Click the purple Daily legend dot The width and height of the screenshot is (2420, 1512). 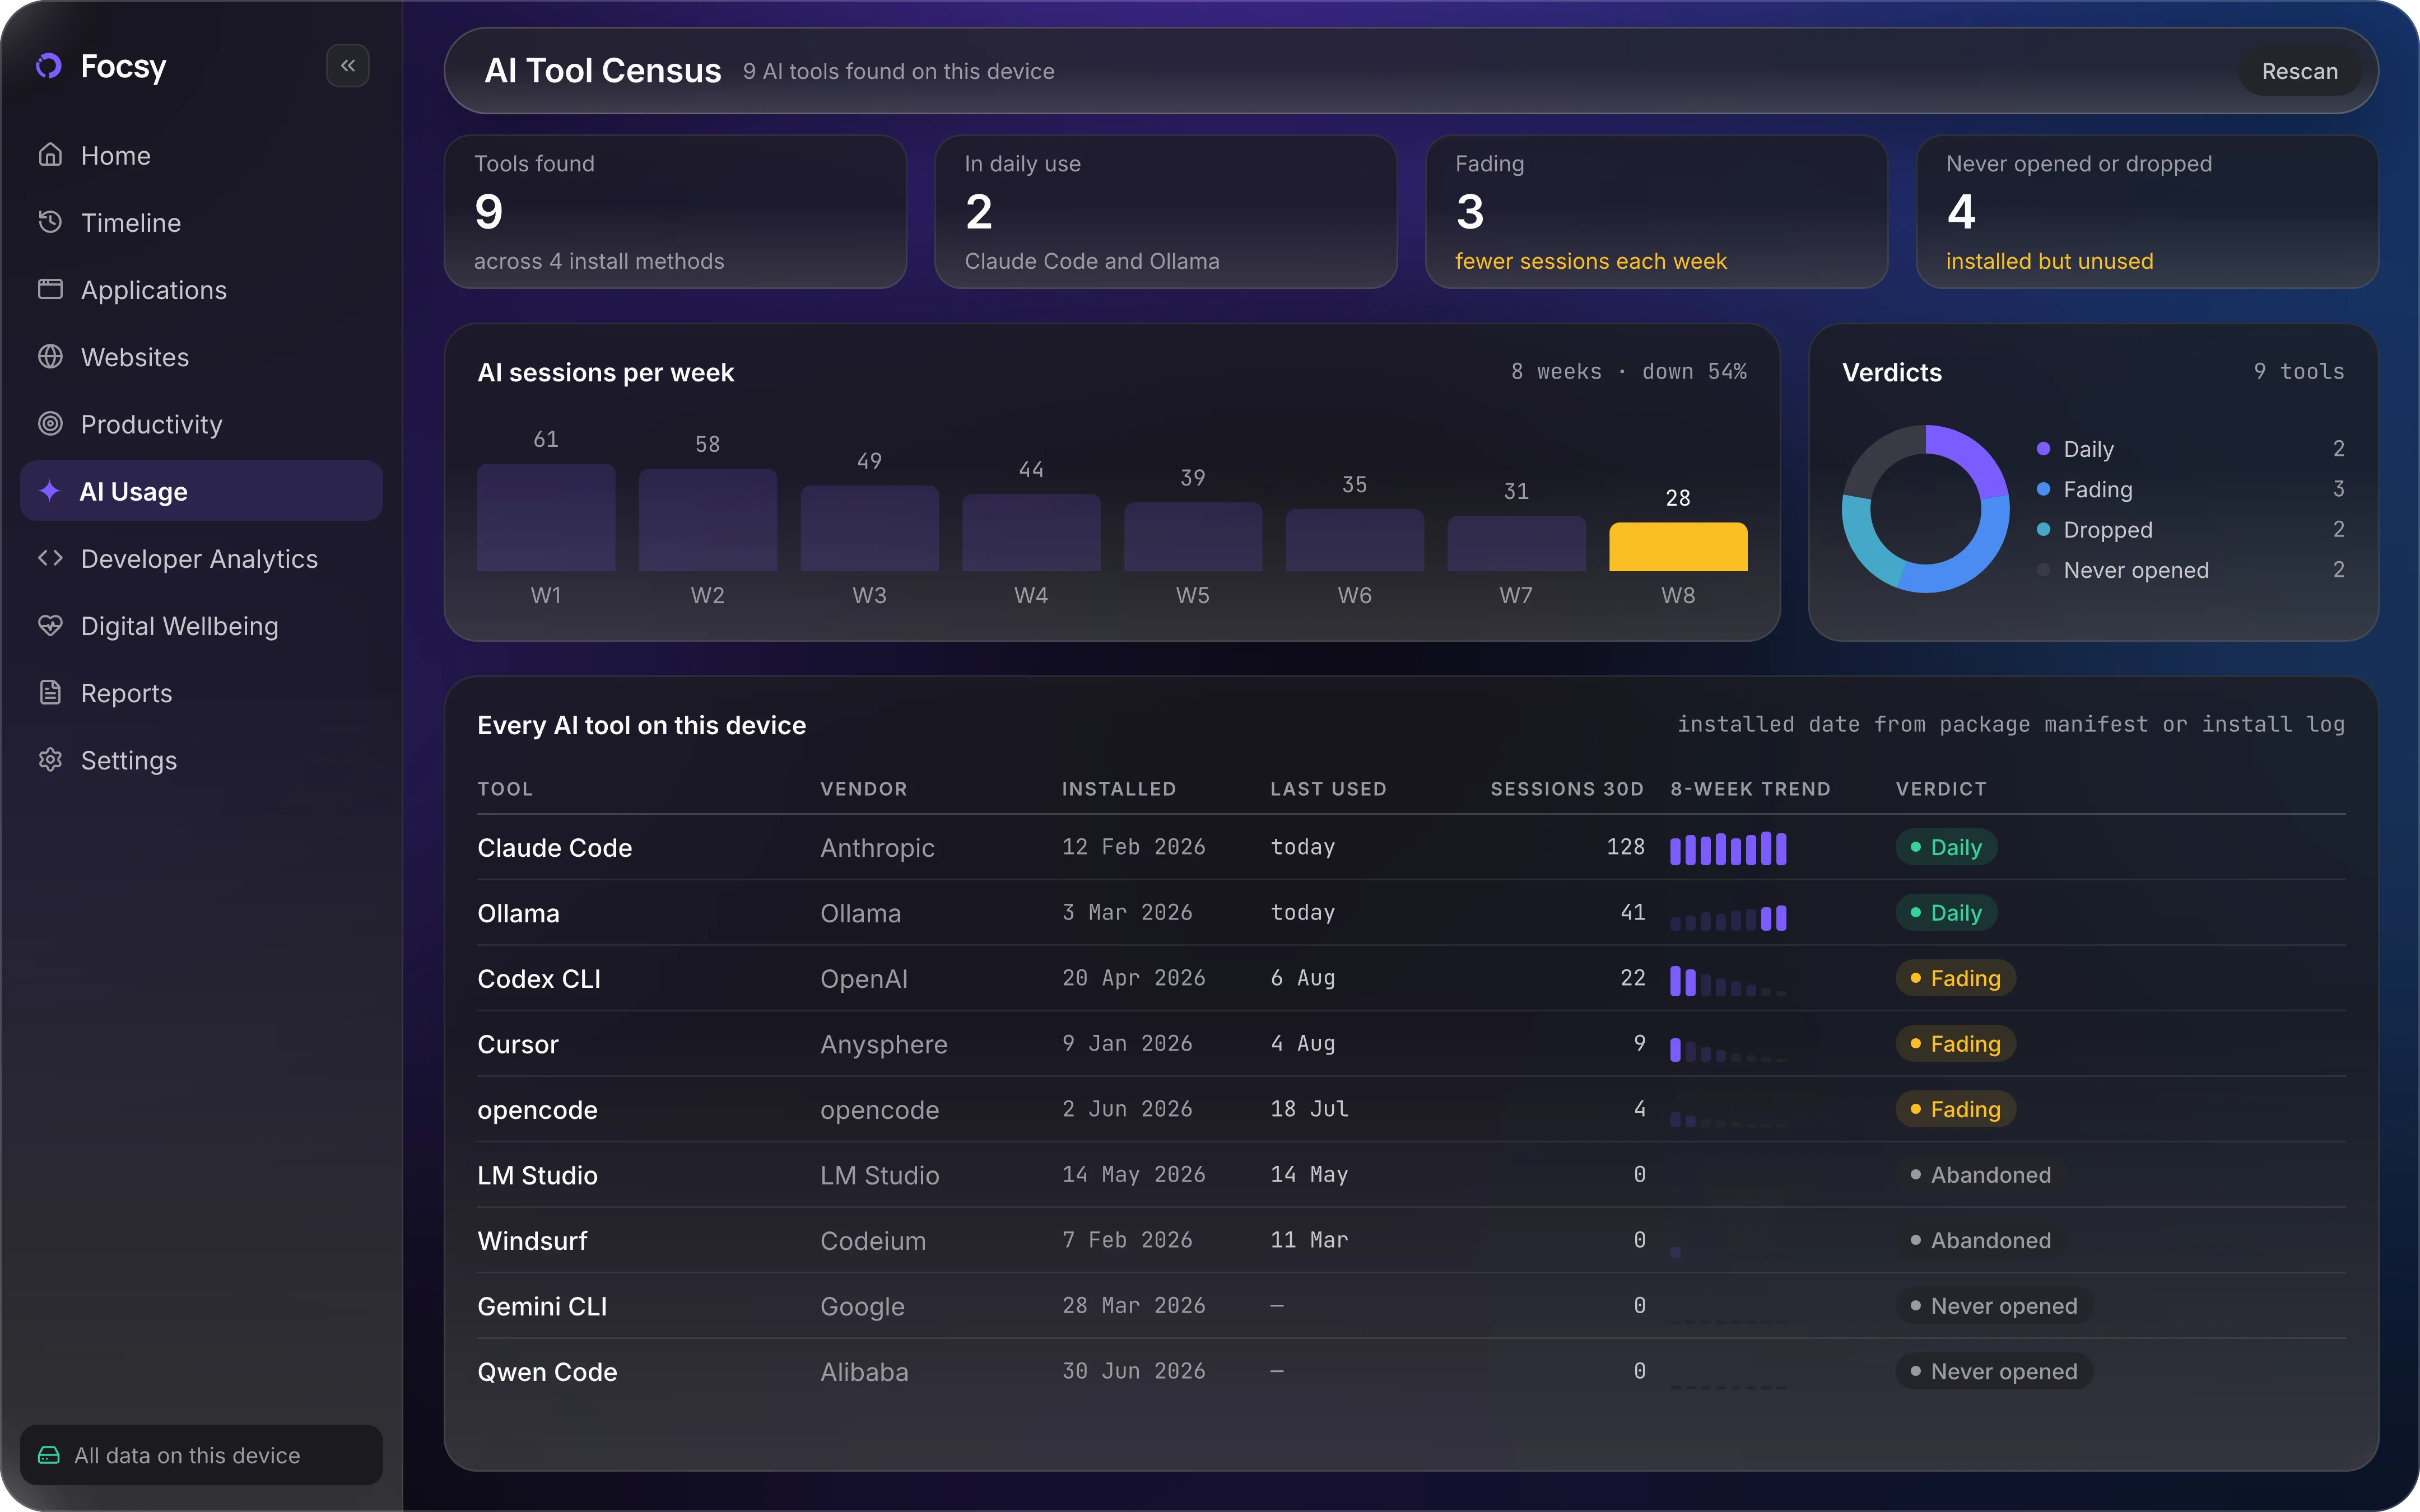click(x=2044, y=448)
